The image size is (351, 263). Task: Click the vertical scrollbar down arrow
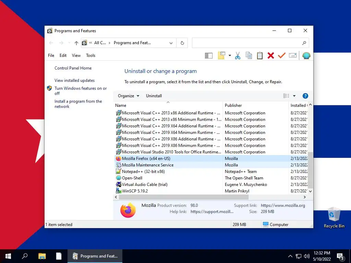click(310, 191)
